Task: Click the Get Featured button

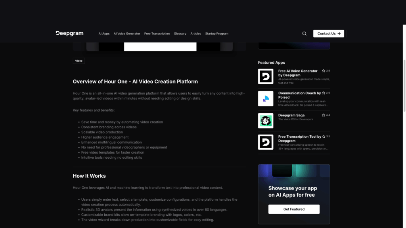Action: (294, 209)
